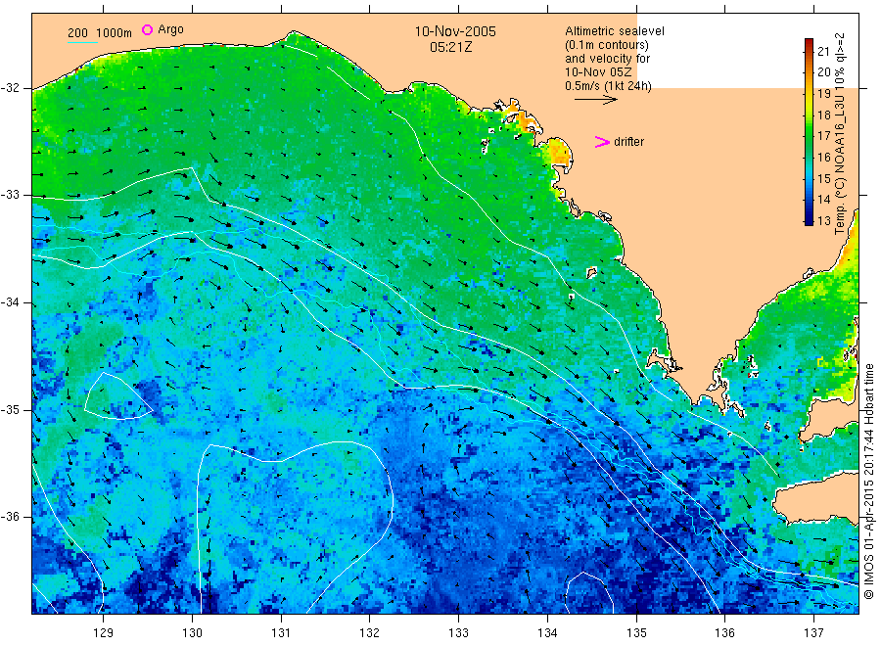The image size is (881, 646).
Task: Click the longitude label 133
Action: 458,632
